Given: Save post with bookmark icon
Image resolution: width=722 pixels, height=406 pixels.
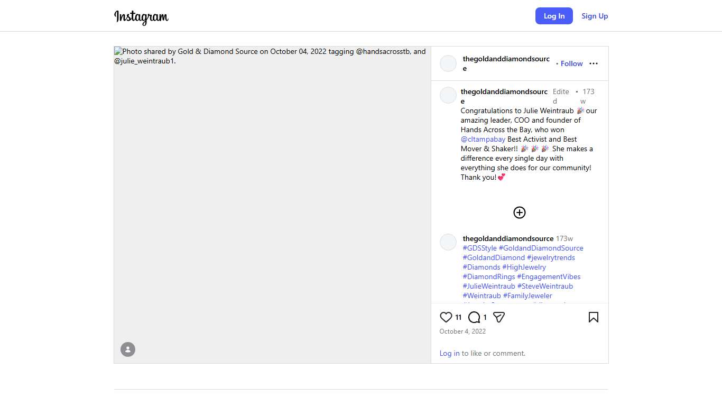Looking at the screenshot, I should point(593,317).
